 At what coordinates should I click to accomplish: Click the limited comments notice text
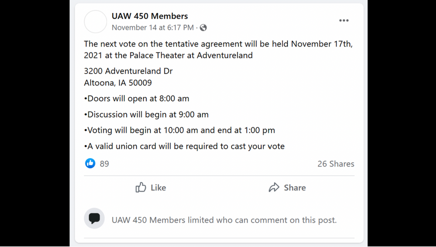click(x=224, y=220)
